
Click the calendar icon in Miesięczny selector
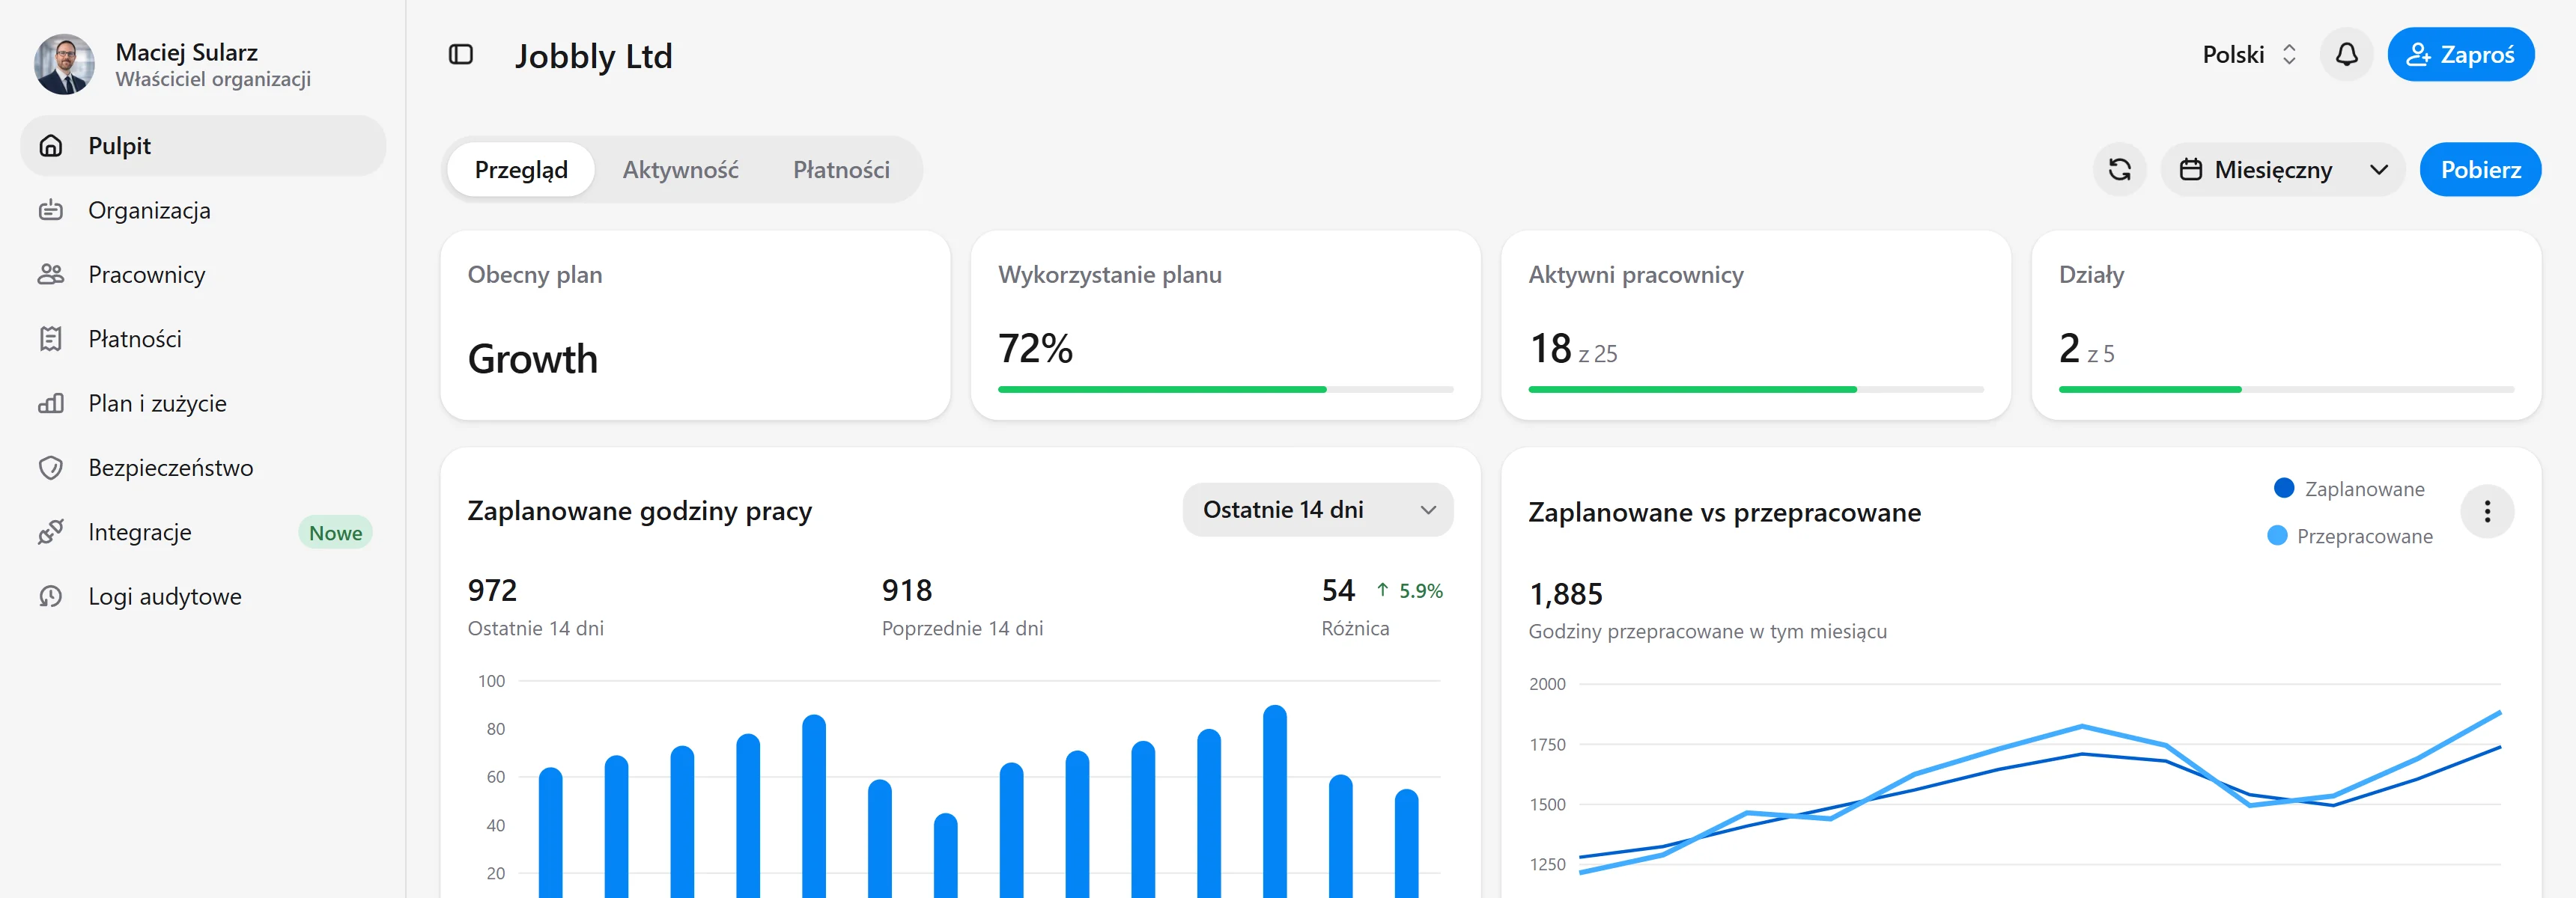pos(2190,170)
